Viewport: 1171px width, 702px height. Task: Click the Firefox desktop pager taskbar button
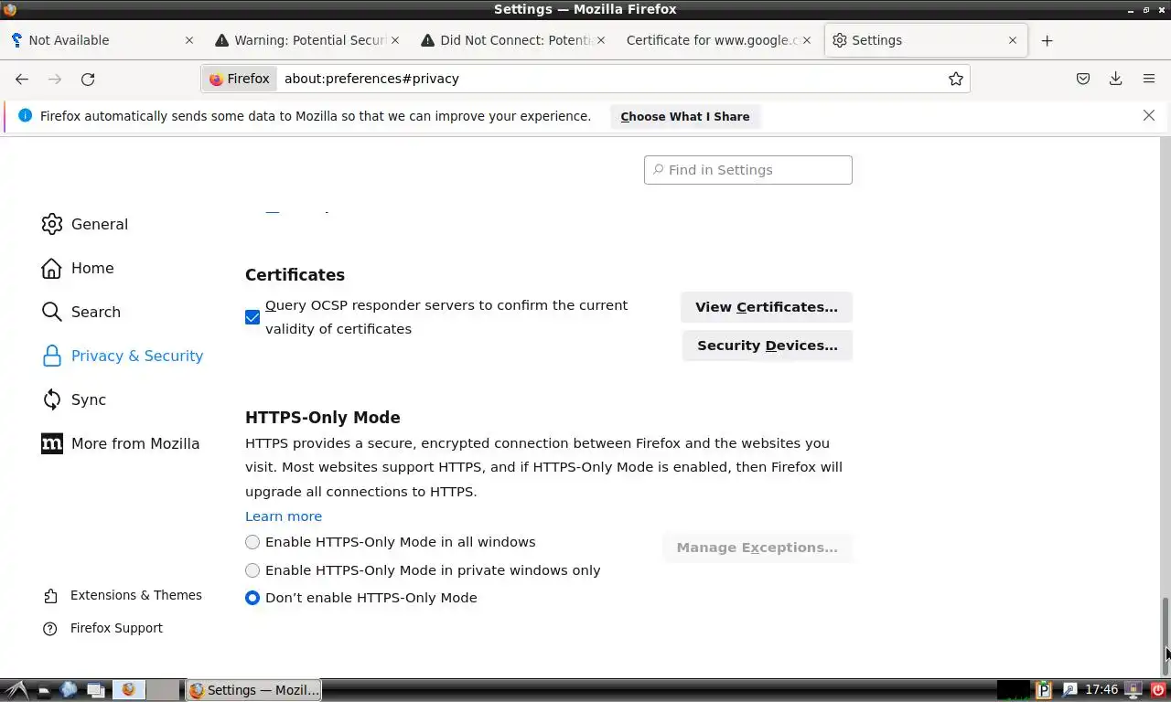pyautogui.click(x=128, y=690)
